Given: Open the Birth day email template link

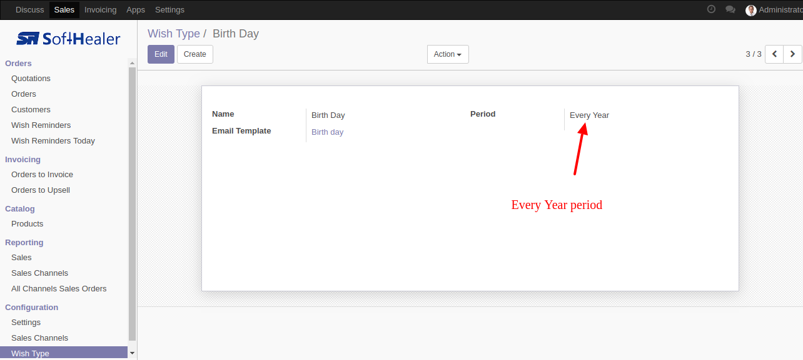Looking at the screenshot, I should [328, 132].
